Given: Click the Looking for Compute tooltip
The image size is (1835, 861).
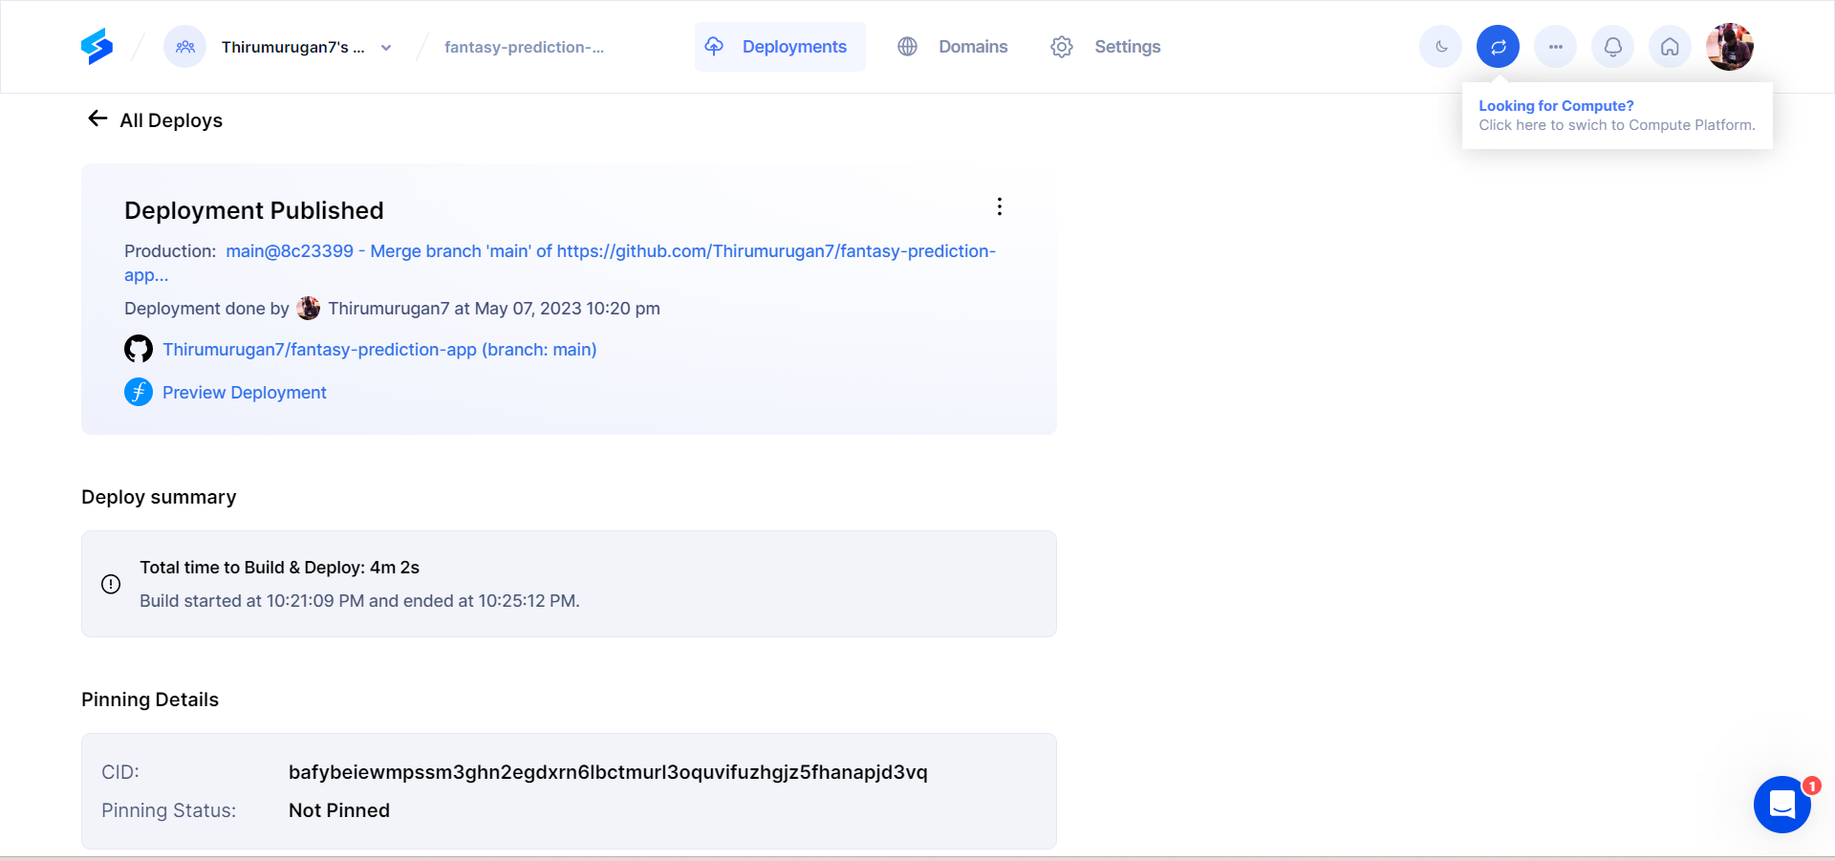Looking at the screenshot, I should click(1617, 116).
